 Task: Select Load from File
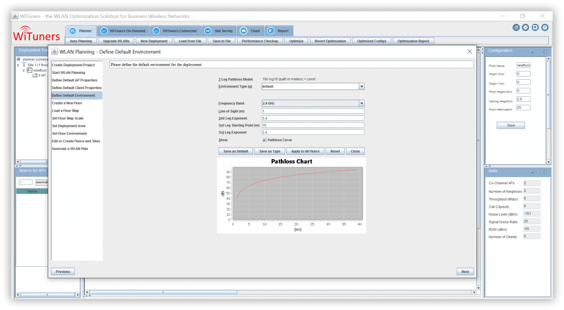[x=190, y=41]
